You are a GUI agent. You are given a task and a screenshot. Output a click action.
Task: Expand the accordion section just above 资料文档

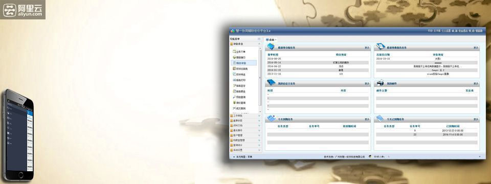point(245,121)
